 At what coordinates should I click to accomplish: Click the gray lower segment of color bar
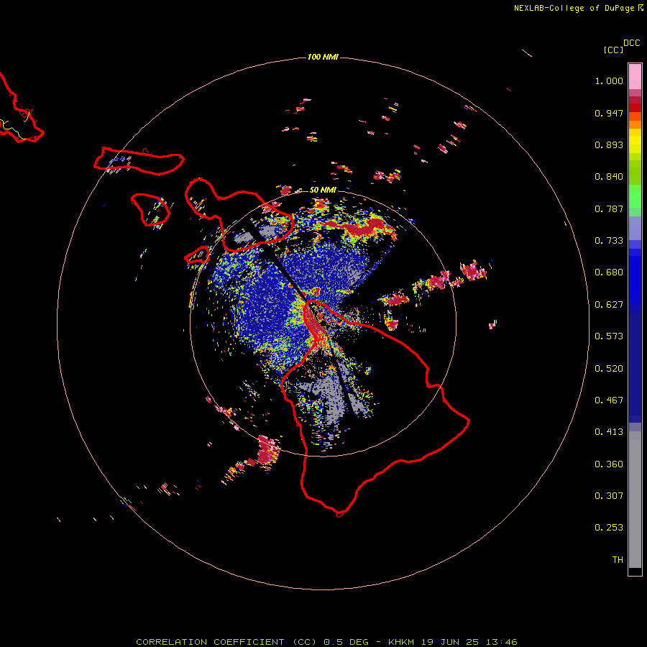(635, 500)
